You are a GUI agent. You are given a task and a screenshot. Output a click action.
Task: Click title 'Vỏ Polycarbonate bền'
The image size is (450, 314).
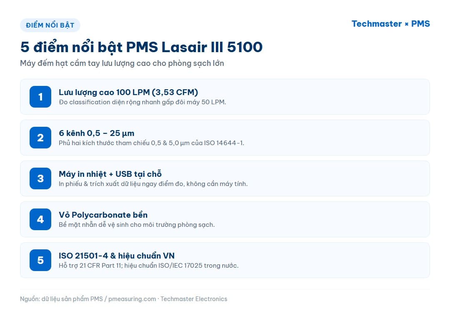click(103, 215)
